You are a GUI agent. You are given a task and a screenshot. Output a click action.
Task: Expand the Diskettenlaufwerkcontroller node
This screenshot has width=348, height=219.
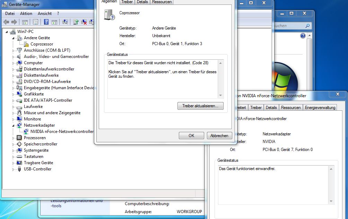coord(13,69)
